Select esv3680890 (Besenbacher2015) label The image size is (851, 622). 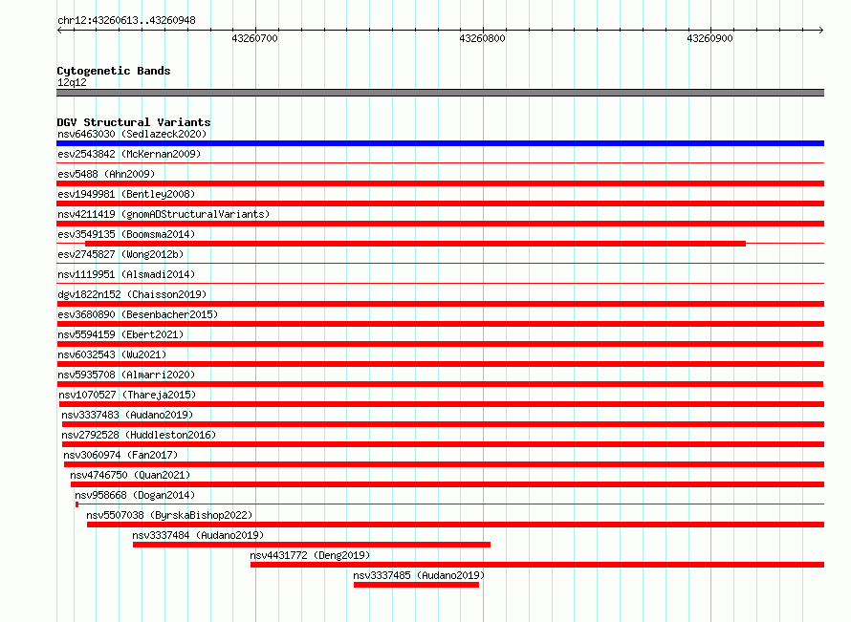click(138, 314)
